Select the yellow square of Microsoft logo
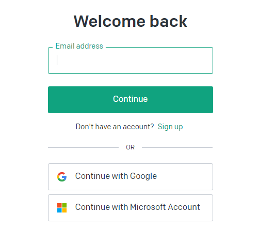The height and width of the screenshot is (243, 259). coord(64,210)
